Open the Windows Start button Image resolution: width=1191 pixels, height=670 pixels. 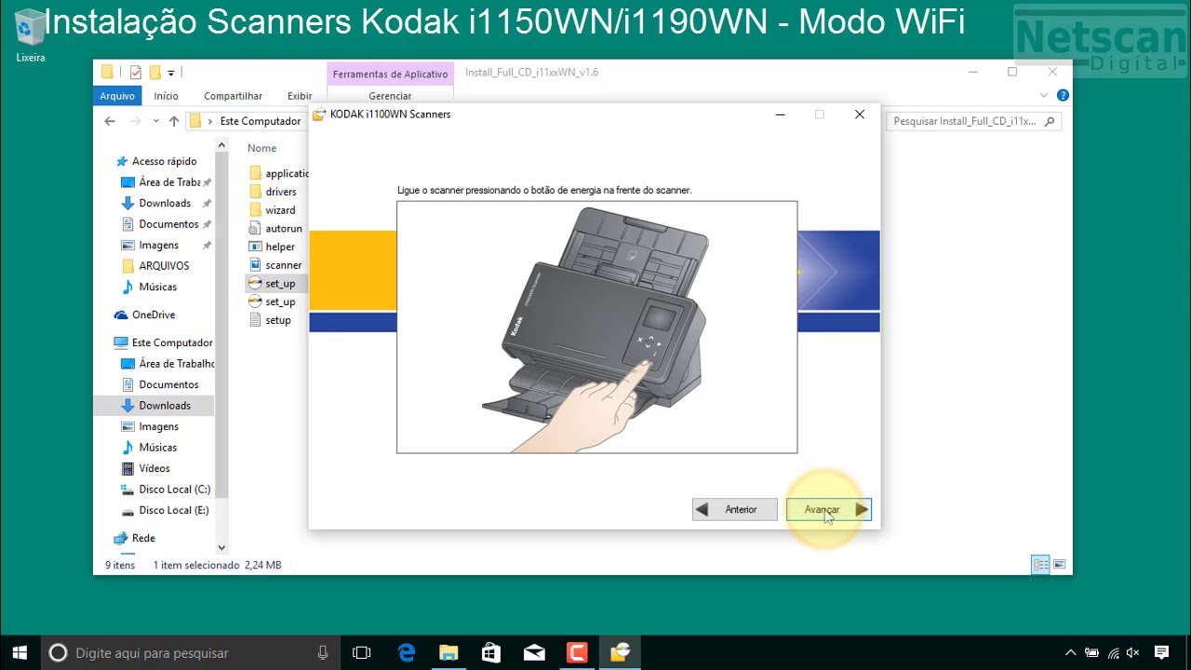[20, 652]
